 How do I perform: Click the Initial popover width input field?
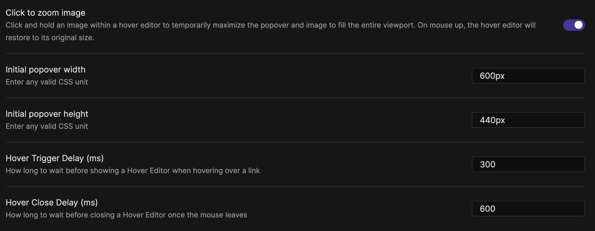[x=528, y=76]
